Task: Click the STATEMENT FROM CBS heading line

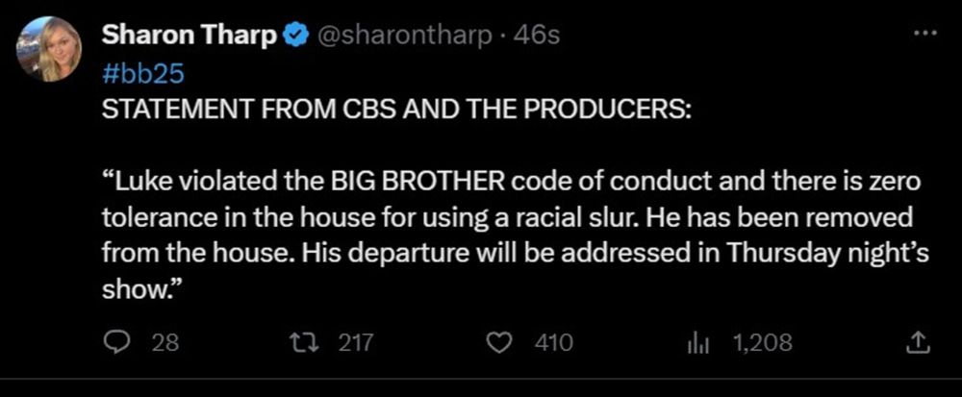Action: (394, 107)
